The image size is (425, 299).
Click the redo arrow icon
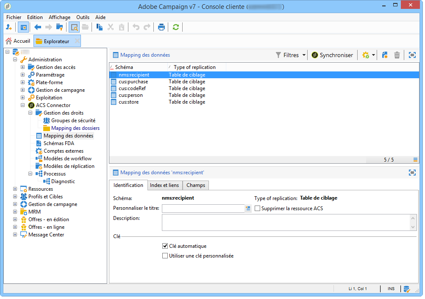pyautogui.click(x=147, y=27)
